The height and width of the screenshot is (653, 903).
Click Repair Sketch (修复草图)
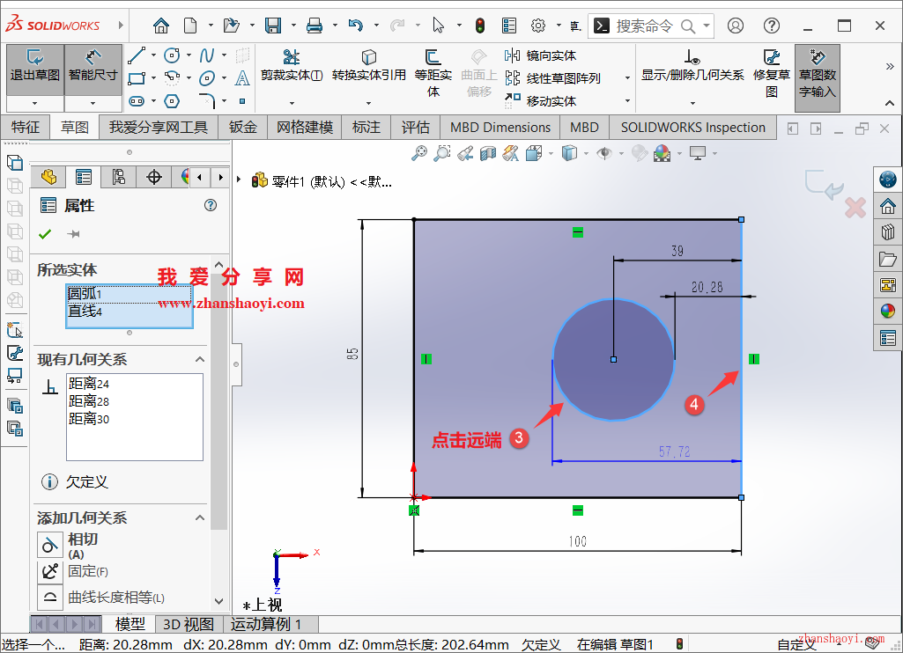click(772, 74)
